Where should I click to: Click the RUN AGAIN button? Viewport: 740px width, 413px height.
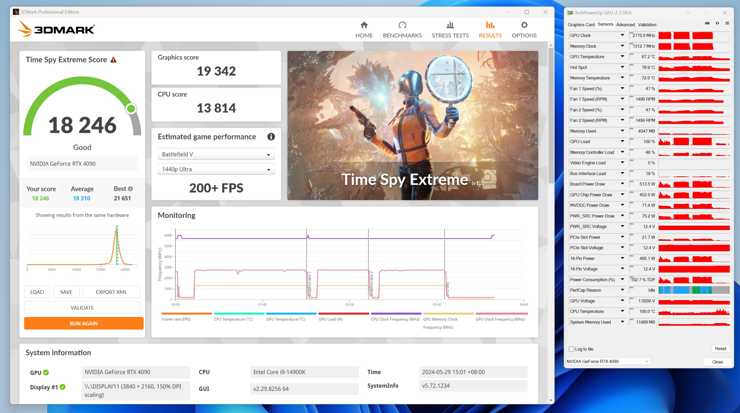click(x=84, y=323)
